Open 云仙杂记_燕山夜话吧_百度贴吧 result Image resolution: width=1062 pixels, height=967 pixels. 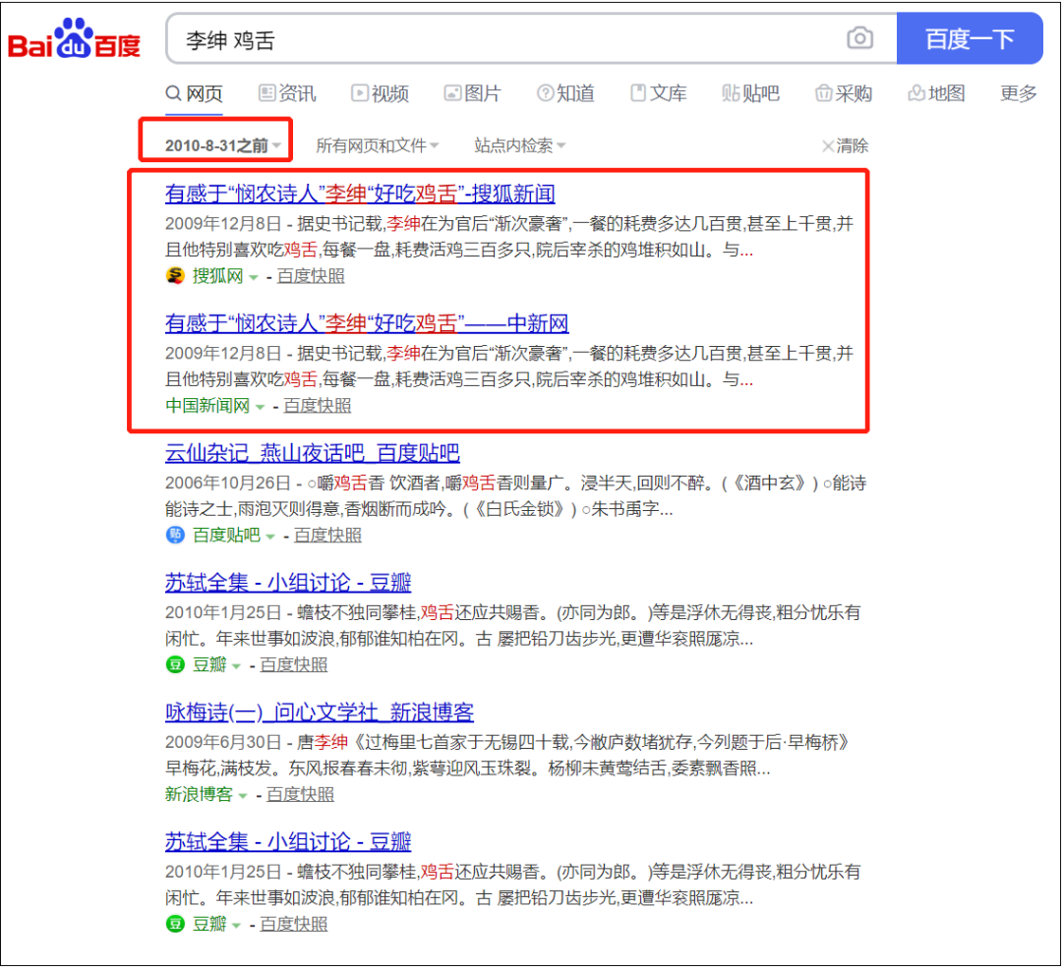[x=313, y=453]
